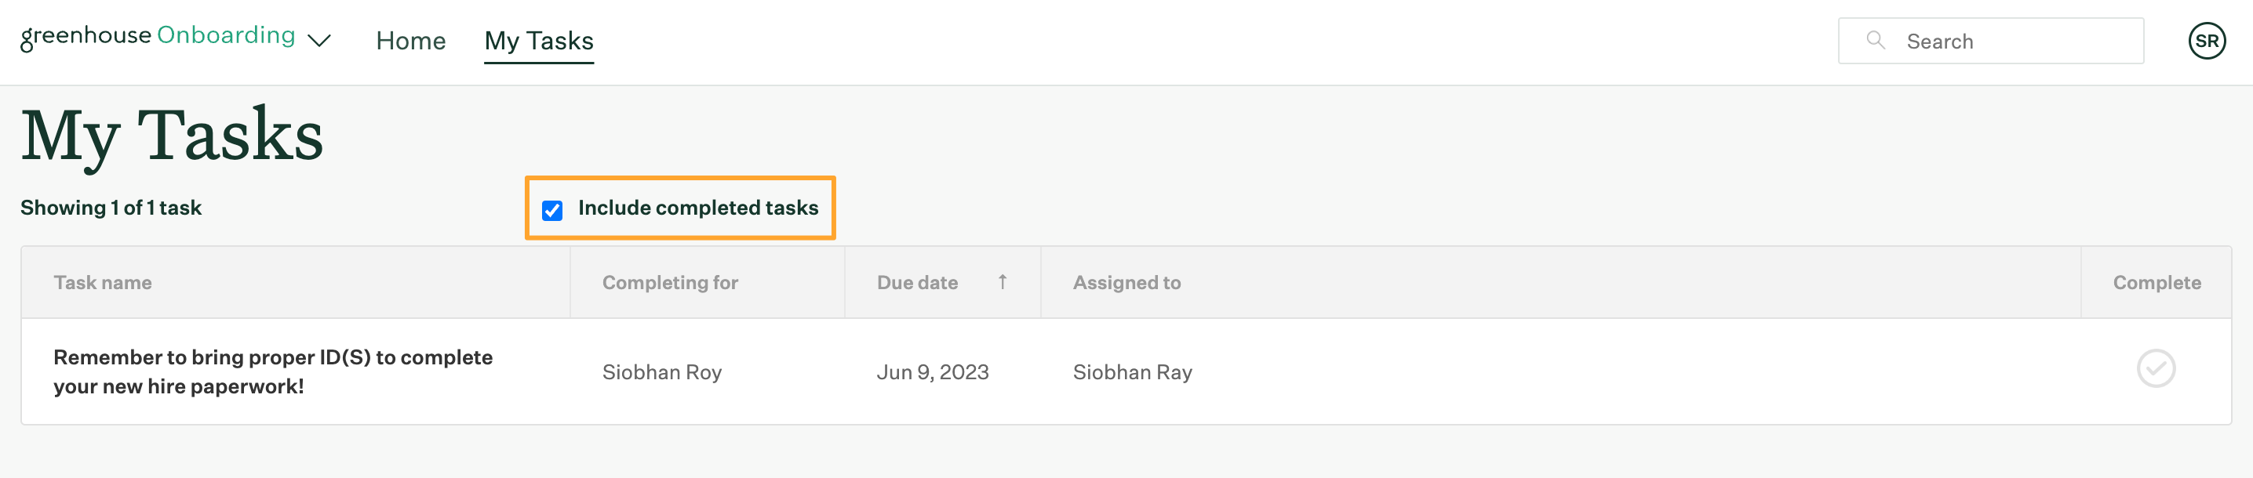Sort by Completing for column
The image size is (2253, 478).
[670, 282]
